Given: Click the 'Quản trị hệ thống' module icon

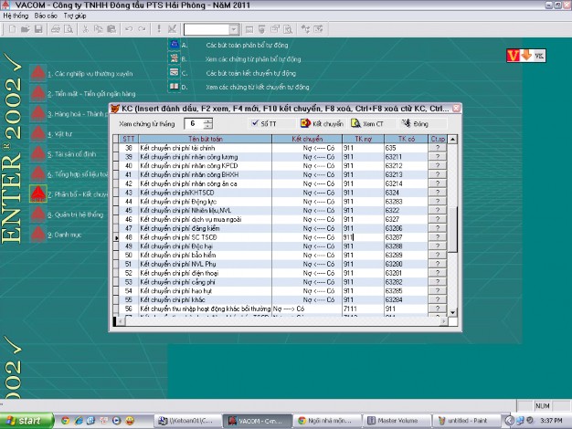Looking at the screenshot, I should pyautogui.click(x=37, y=214).
